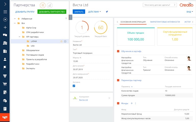Viewport: 196px width, 122px height.
Task: Submit command line search arrow
Action: (175, 5)
